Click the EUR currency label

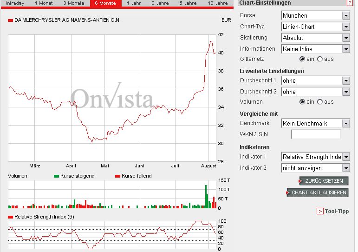coord(226,20)
